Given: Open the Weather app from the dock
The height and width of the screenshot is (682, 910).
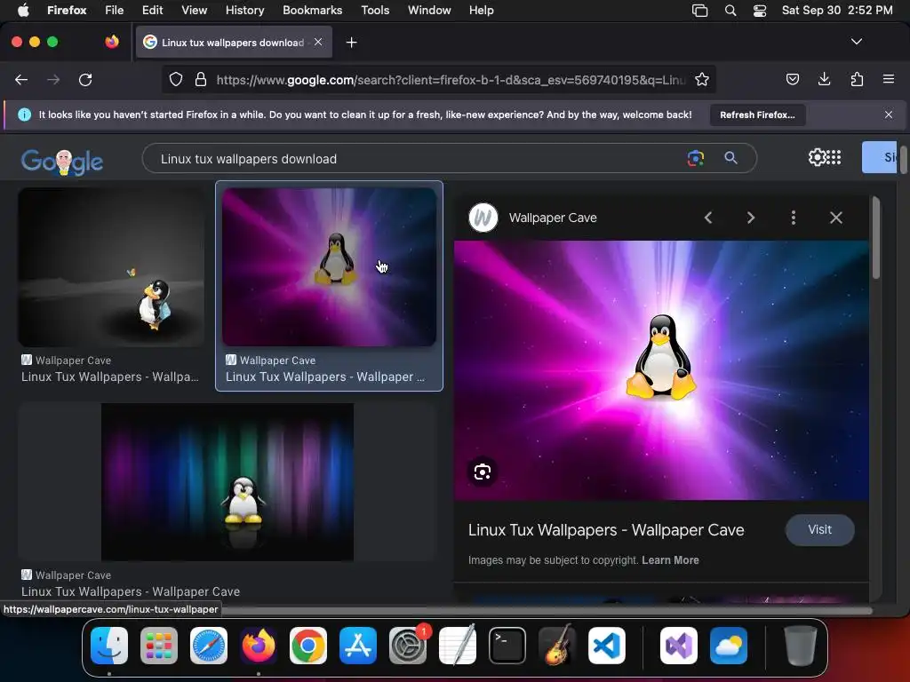Looking at the screenshot, I should (x=729, y=646).
